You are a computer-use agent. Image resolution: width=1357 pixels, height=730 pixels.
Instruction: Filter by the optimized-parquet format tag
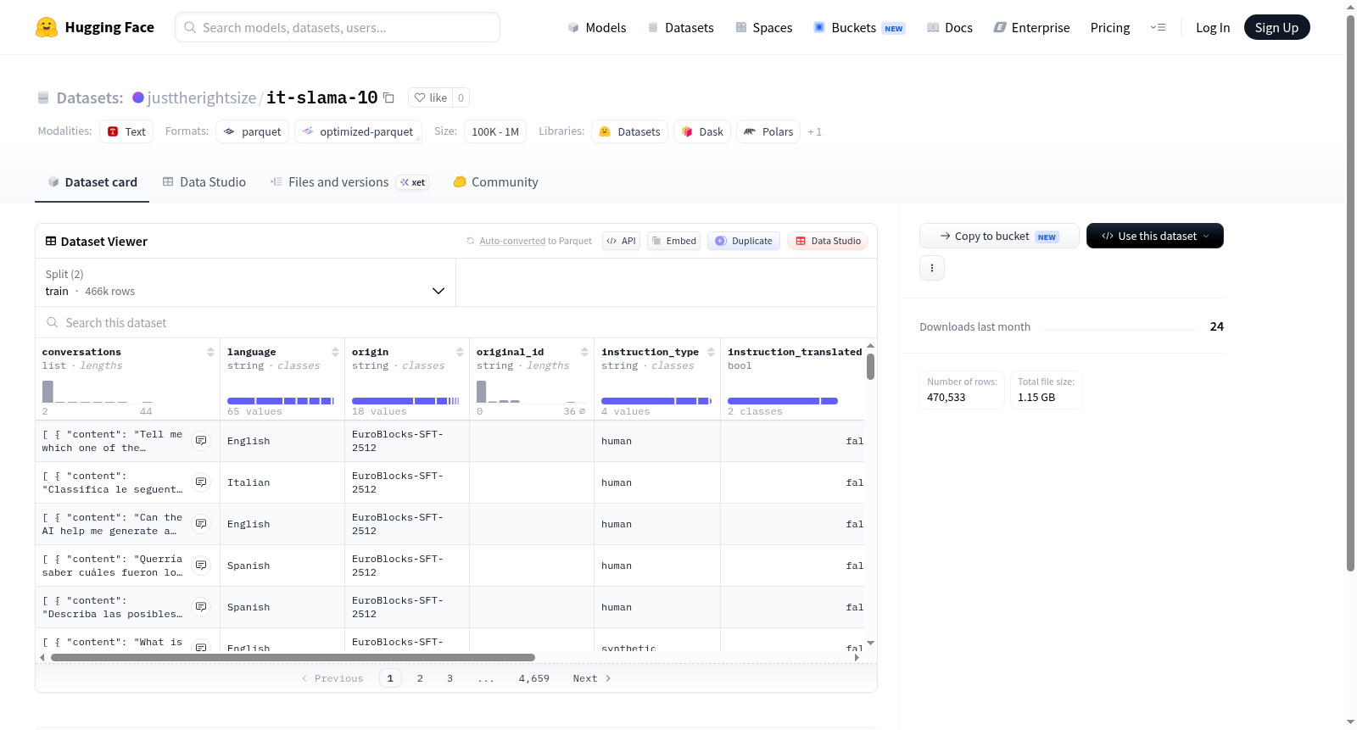(358, 131)
